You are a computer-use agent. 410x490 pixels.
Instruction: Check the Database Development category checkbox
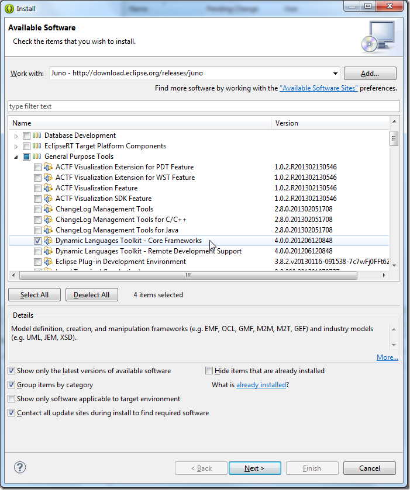coord(26,136)
